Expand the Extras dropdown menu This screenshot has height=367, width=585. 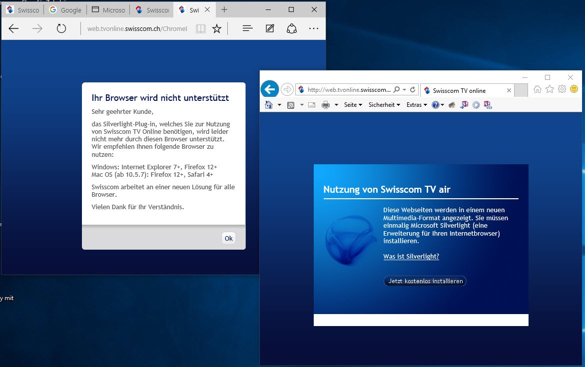[416, 105]
